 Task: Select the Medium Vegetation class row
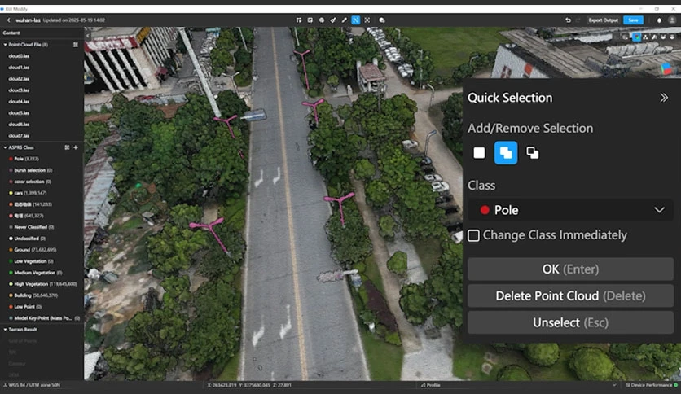[42, 273]
